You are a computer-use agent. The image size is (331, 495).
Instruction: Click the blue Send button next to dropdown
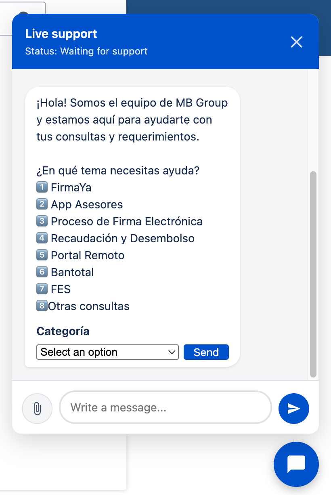coord(206,352)
